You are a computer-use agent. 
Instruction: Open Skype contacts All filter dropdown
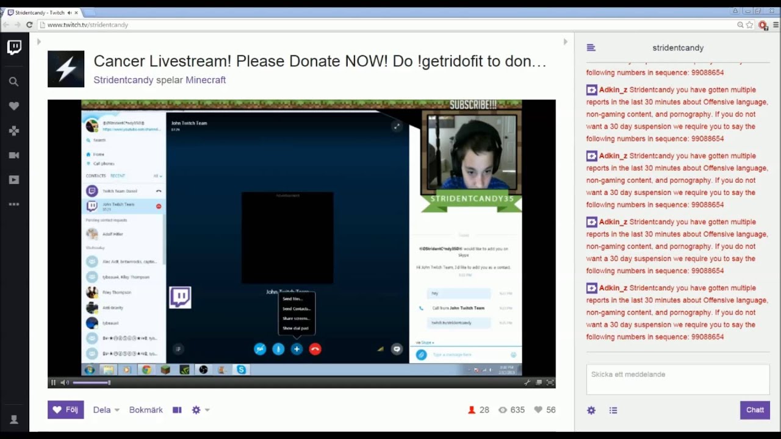[x=158, y=176]
